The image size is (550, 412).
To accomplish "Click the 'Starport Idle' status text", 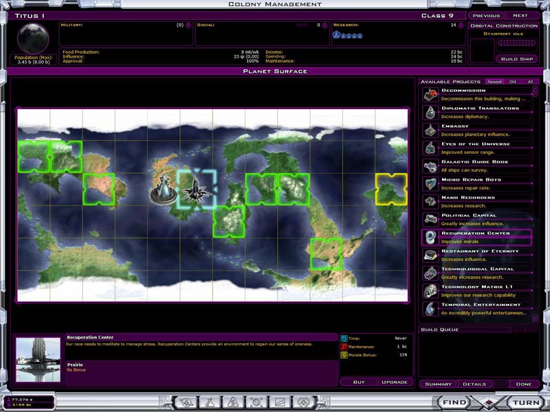I will pyautogui.click(x=503, y=34).
